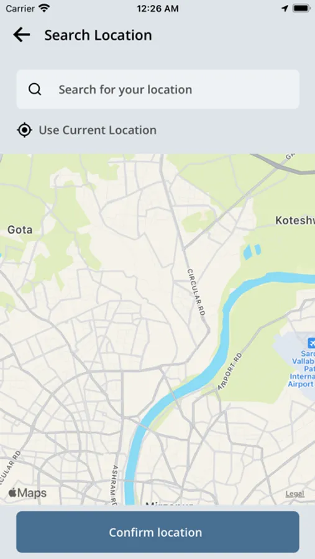The image size is (315, 559).
Task: Tap the Wi-Fi status icon
Action: (x=45, y=8)
